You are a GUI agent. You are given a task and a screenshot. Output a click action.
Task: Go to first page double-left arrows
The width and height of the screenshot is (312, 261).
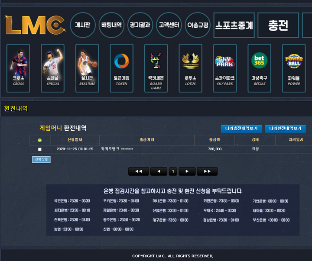click(139, 171)
